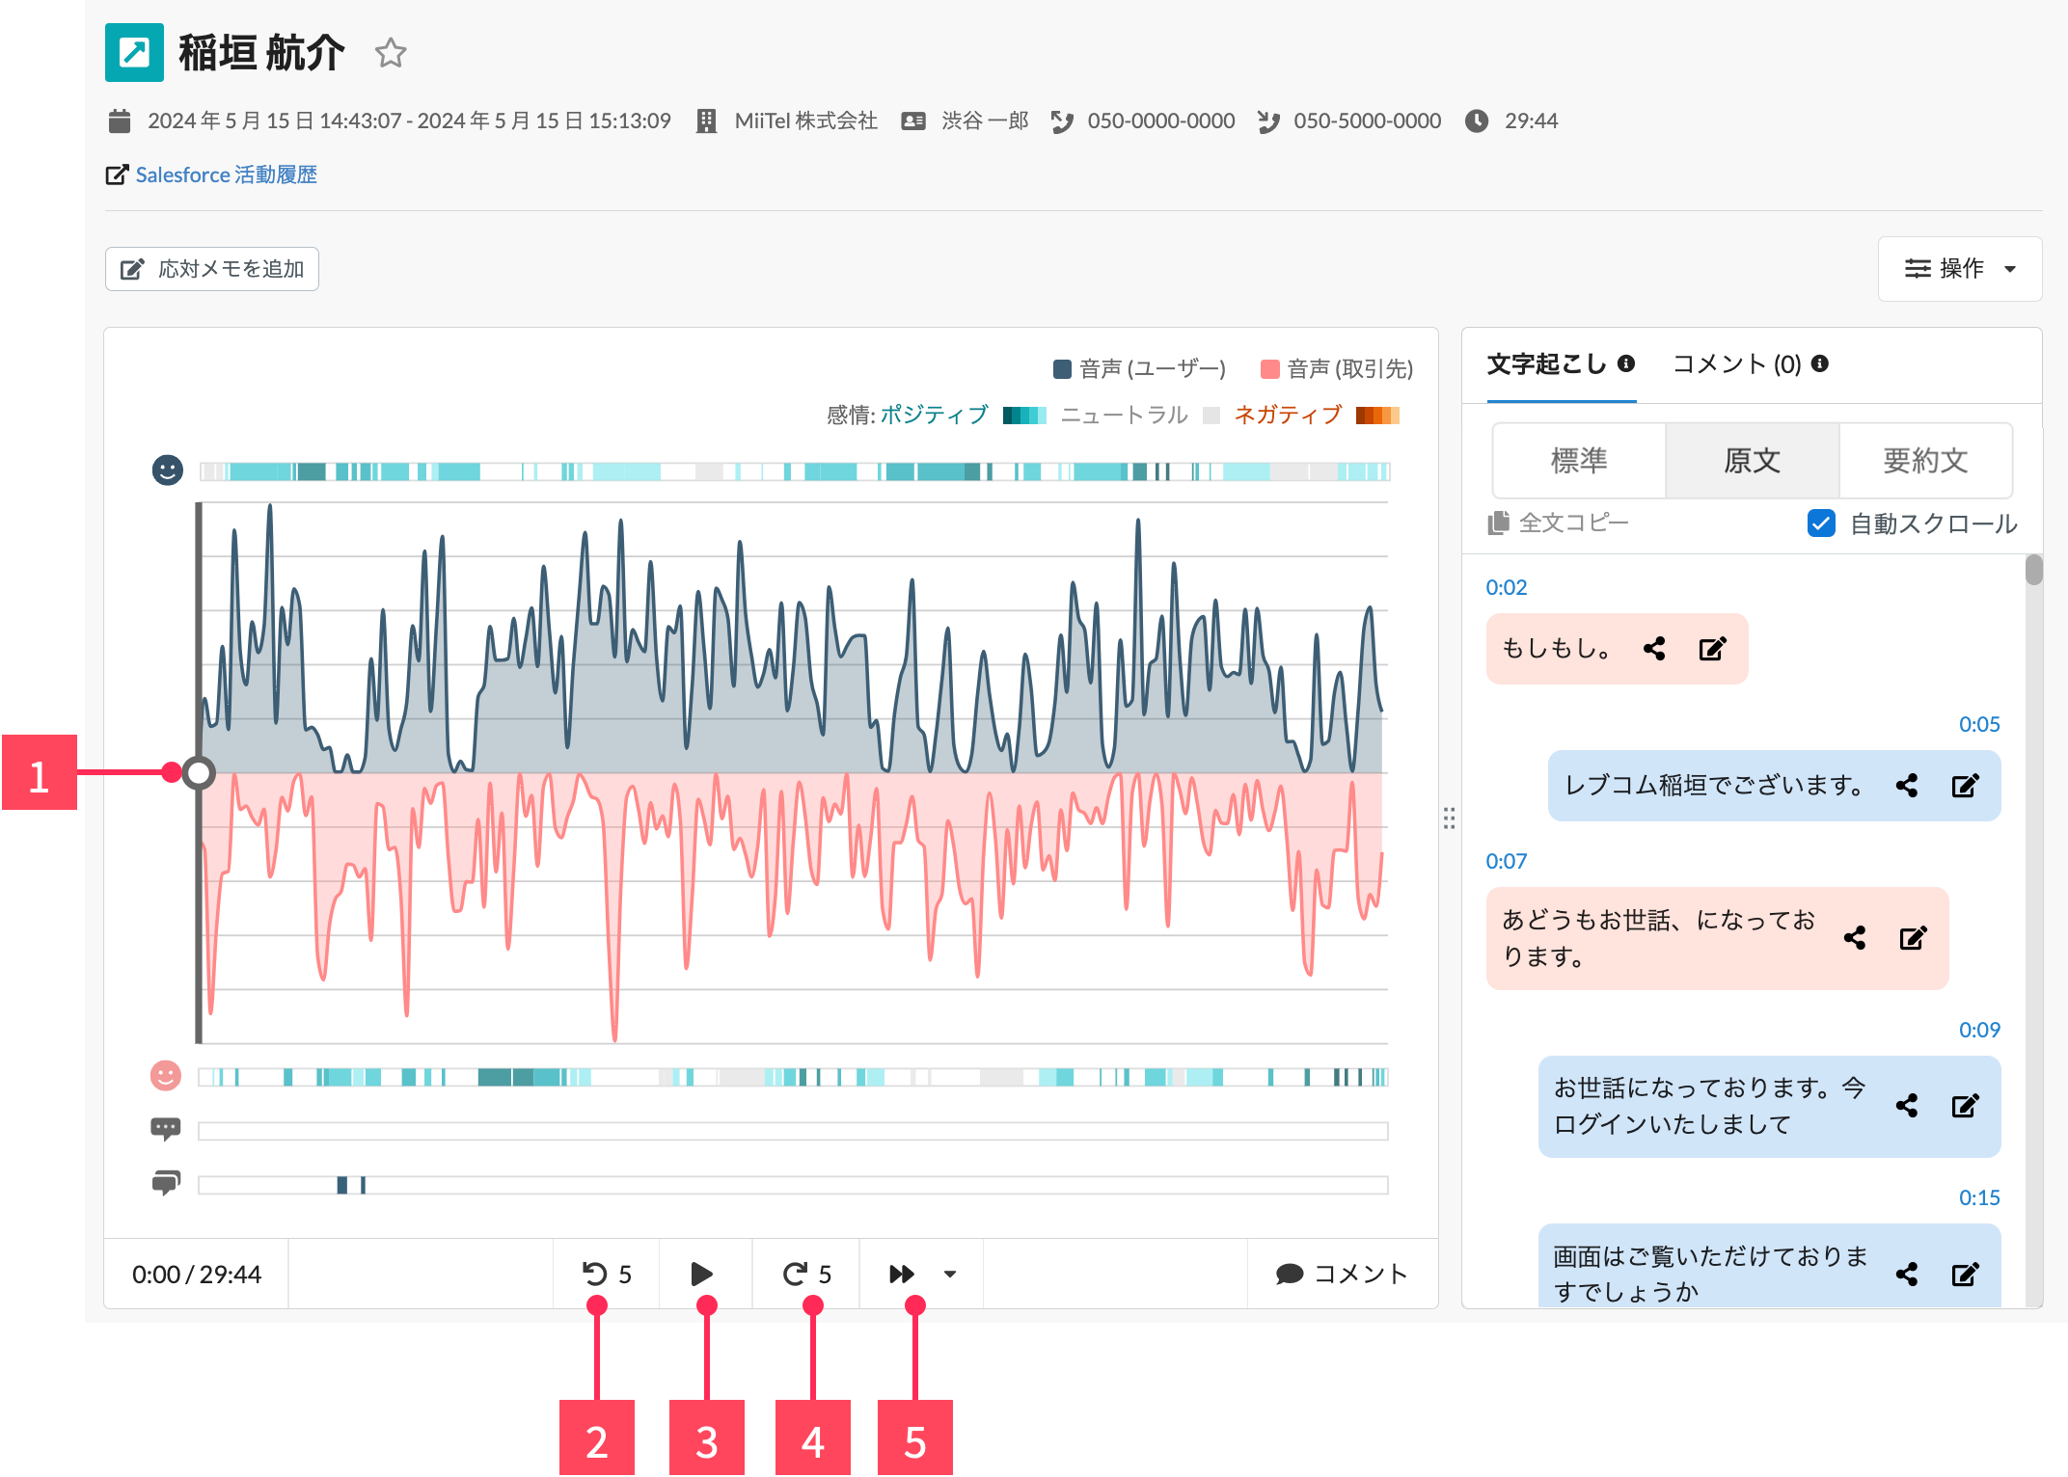Click the waveform playhead handle
Viewport: 2068px width, 1477px height.
click(x=199, y=772)
